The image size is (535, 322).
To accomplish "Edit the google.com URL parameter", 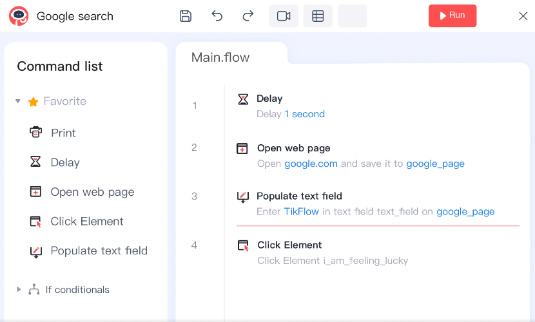I will pos(311,164).
